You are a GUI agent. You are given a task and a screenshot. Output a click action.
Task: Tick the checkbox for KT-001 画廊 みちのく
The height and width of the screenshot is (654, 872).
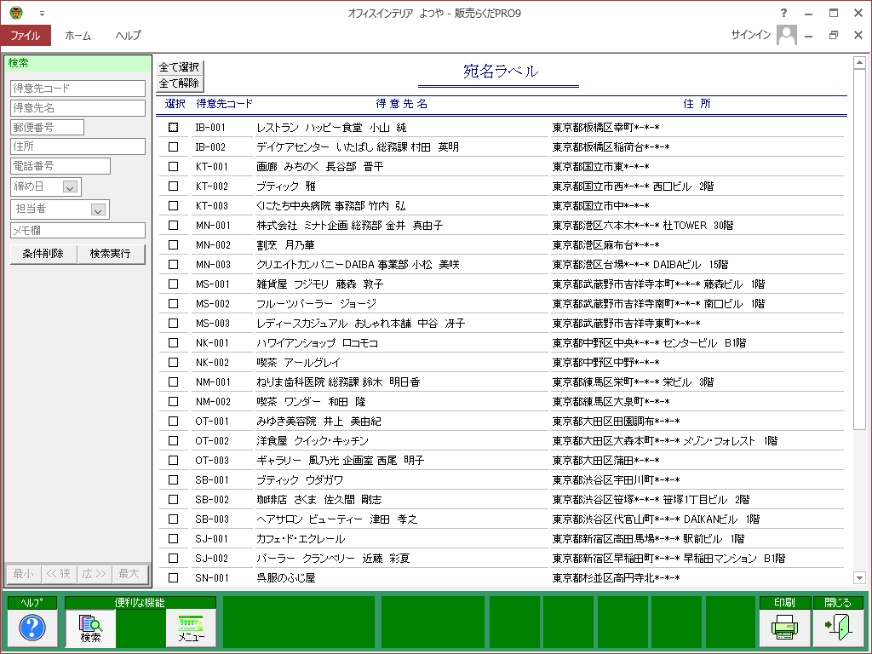[x=174, y=166]
